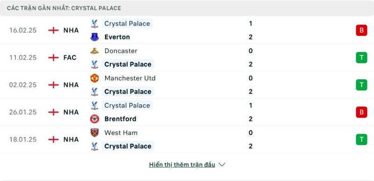Click the Brentford club crest icon
This screenshot has height=181, width=374.
94,119
